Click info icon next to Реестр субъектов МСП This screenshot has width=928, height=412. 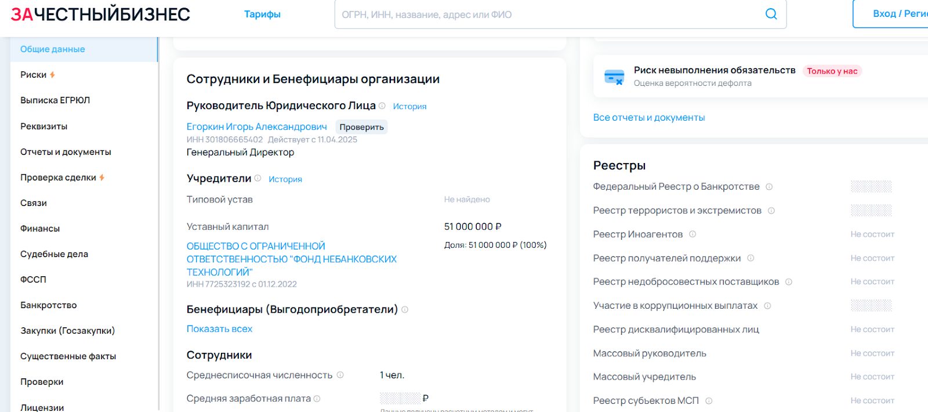[x=709, y=400]
